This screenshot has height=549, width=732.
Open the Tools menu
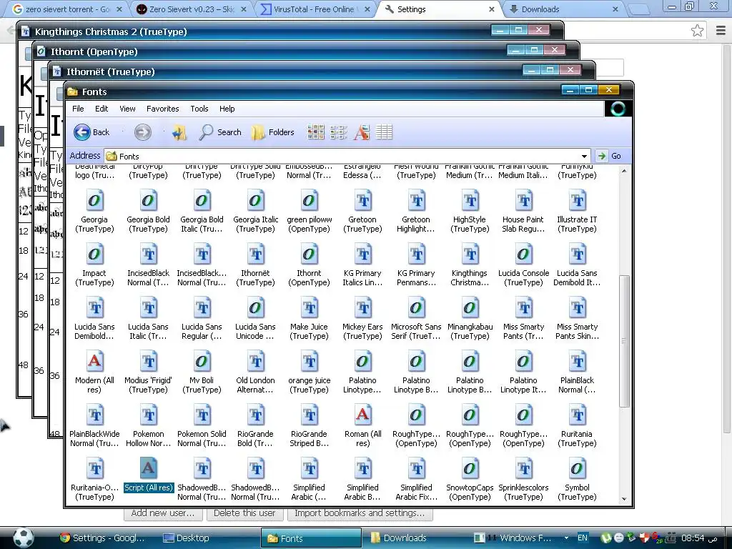click(x=199, y=109)
